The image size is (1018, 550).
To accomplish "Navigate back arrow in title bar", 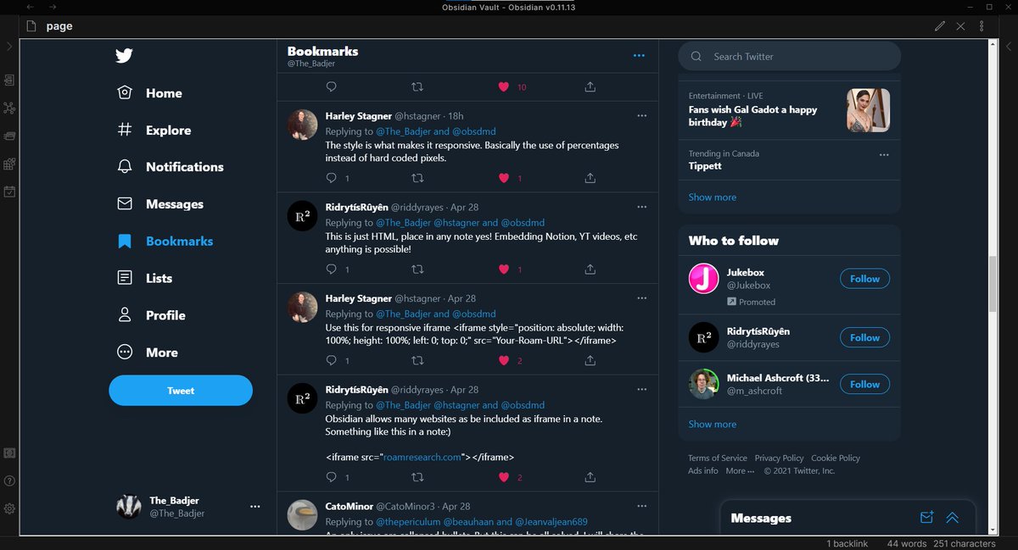I will pyautogui.click(x=31, y=7).
